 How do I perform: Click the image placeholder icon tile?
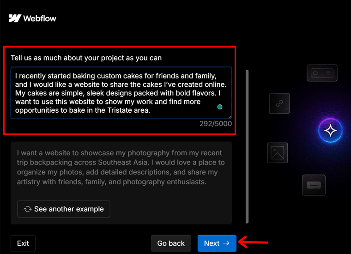tap(278, 152)
